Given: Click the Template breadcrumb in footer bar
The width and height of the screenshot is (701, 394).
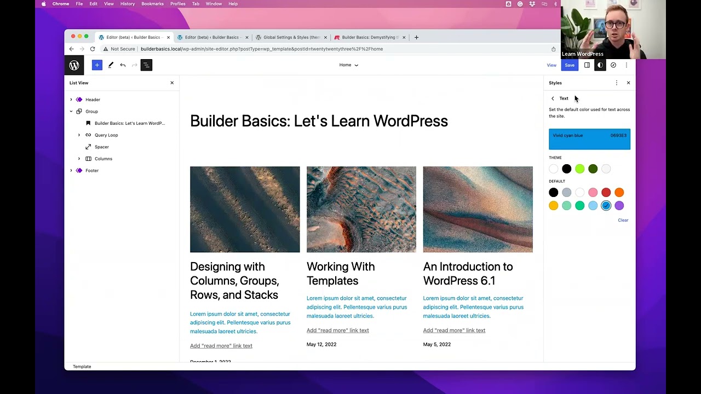Looking at the screenshot, I should click(82, 367).
